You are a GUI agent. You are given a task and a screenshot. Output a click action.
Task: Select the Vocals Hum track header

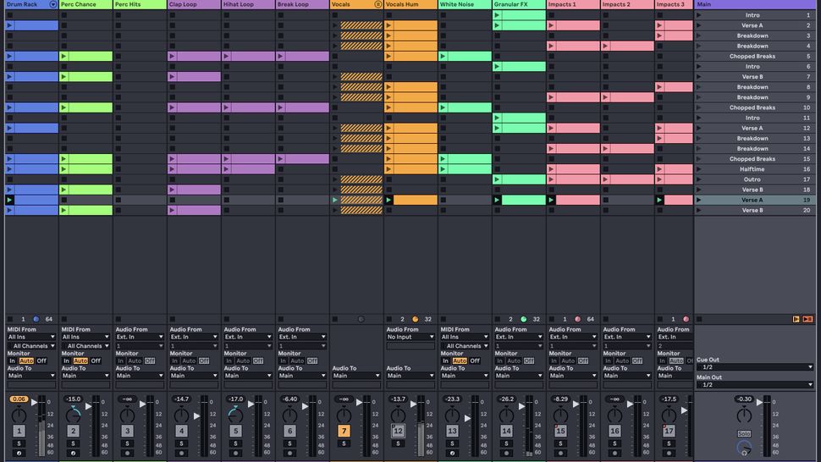click(410, 4)
